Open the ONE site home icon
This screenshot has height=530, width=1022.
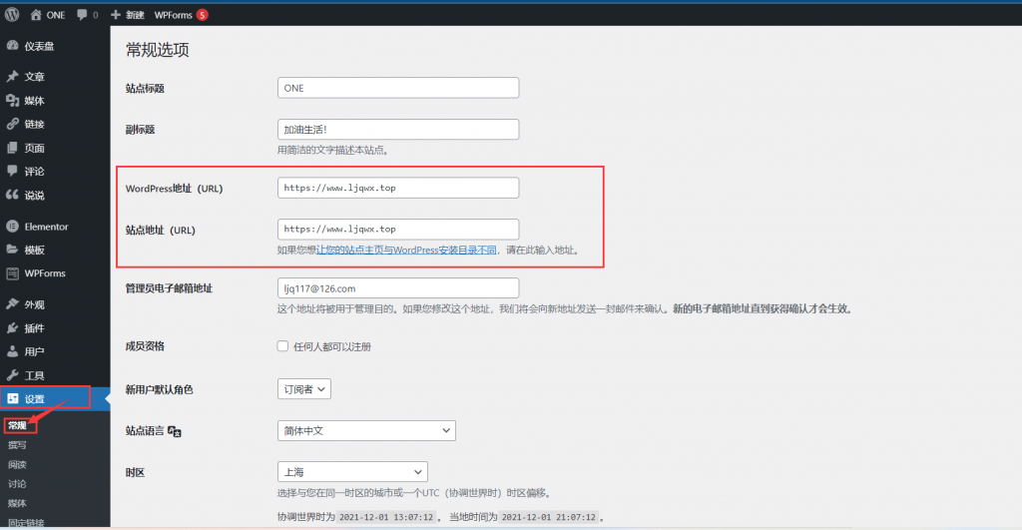point(37,15)
